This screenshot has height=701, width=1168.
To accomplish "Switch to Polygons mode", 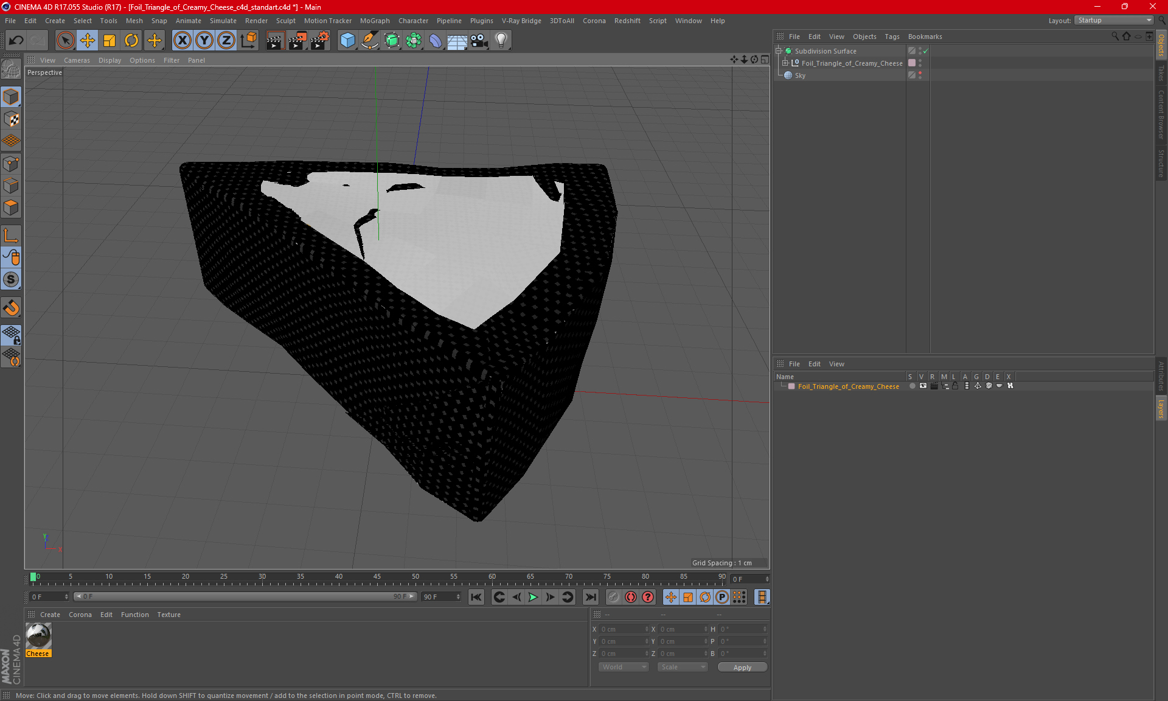I will (x=11, y=208).
